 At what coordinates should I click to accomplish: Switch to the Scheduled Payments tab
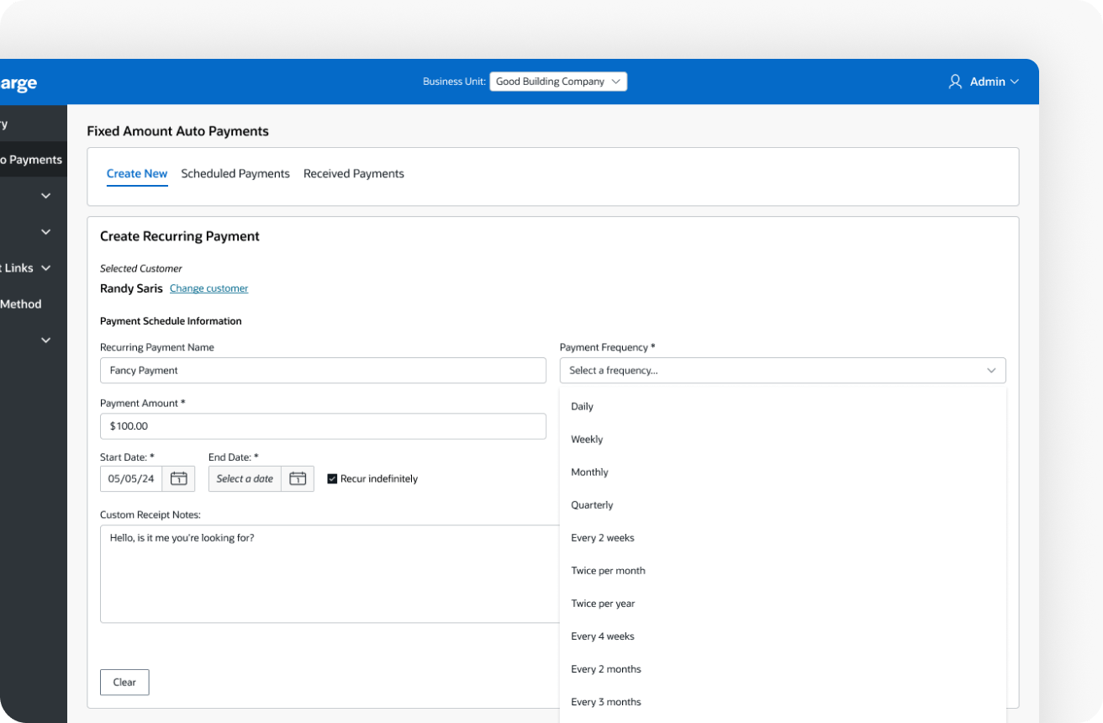(x=235, y=173)
